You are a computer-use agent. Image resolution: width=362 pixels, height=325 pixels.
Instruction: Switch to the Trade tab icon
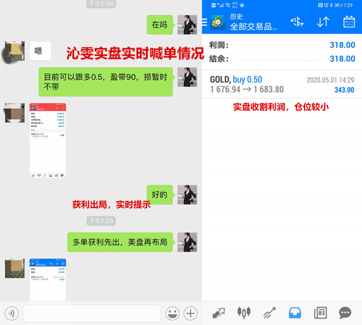(x=270, y=313)
